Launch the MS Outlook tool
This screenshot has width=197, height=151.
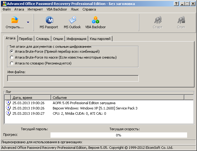point(72,22)
